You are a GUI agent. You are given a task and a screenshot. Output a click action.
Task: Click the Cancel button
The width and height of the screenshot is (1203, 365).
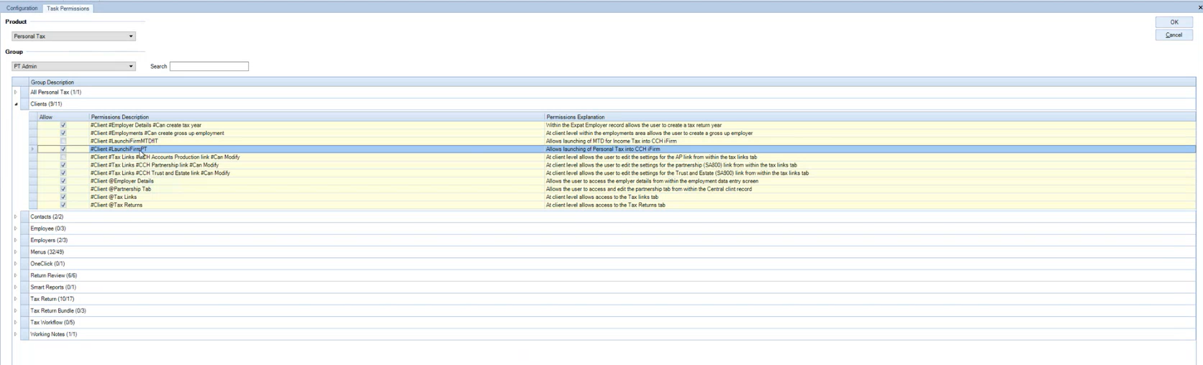pyautogui.click(x=1174, y=34)
